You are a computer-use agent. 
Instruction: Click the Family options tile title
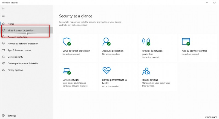(x=150, y=80)
